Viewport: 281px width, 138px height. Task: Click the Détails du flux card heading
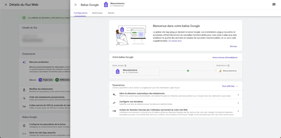pyautogui.click(x=30, y=28)
